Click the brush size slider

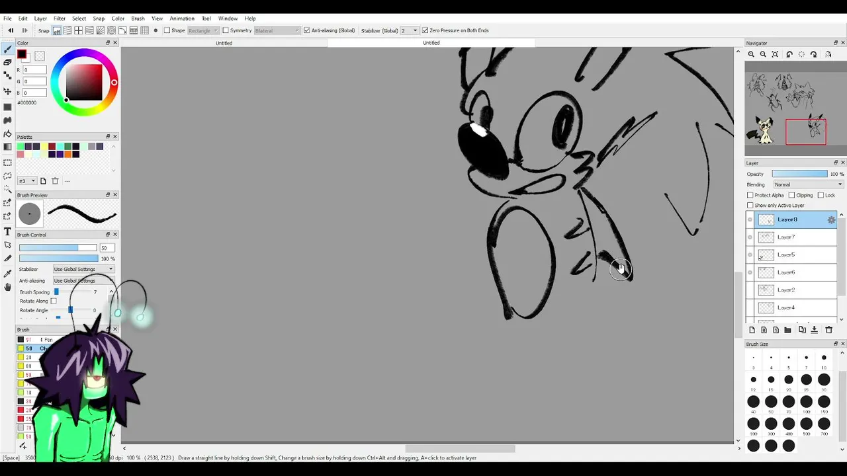(58, 247)
